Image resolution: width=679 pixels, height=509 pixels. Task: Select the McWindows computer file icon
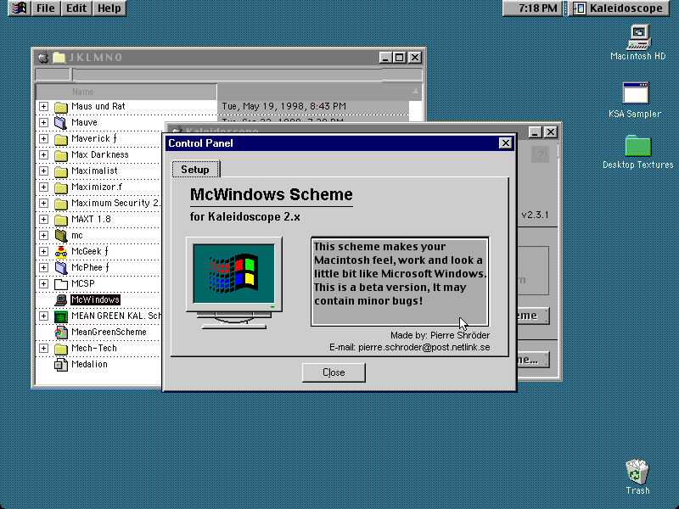click(61, 300)
